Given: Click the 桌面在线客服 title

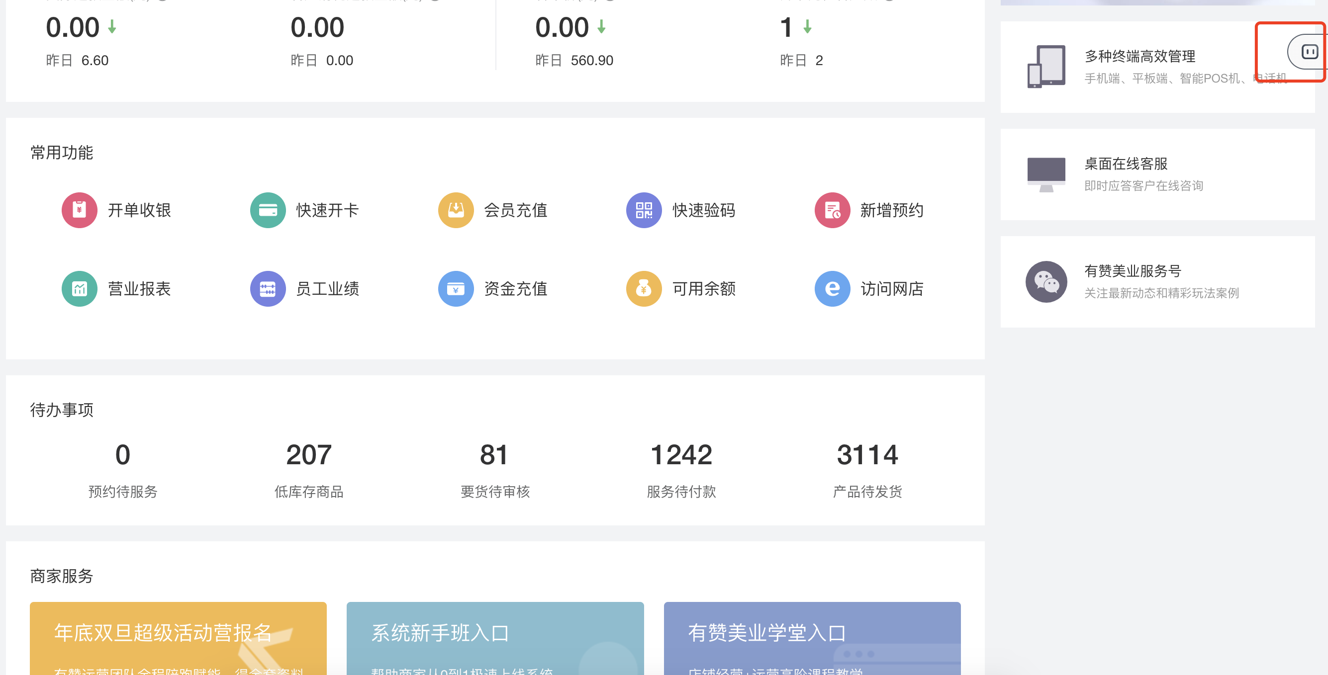Looking at the screenshot, I should 1126,164.
